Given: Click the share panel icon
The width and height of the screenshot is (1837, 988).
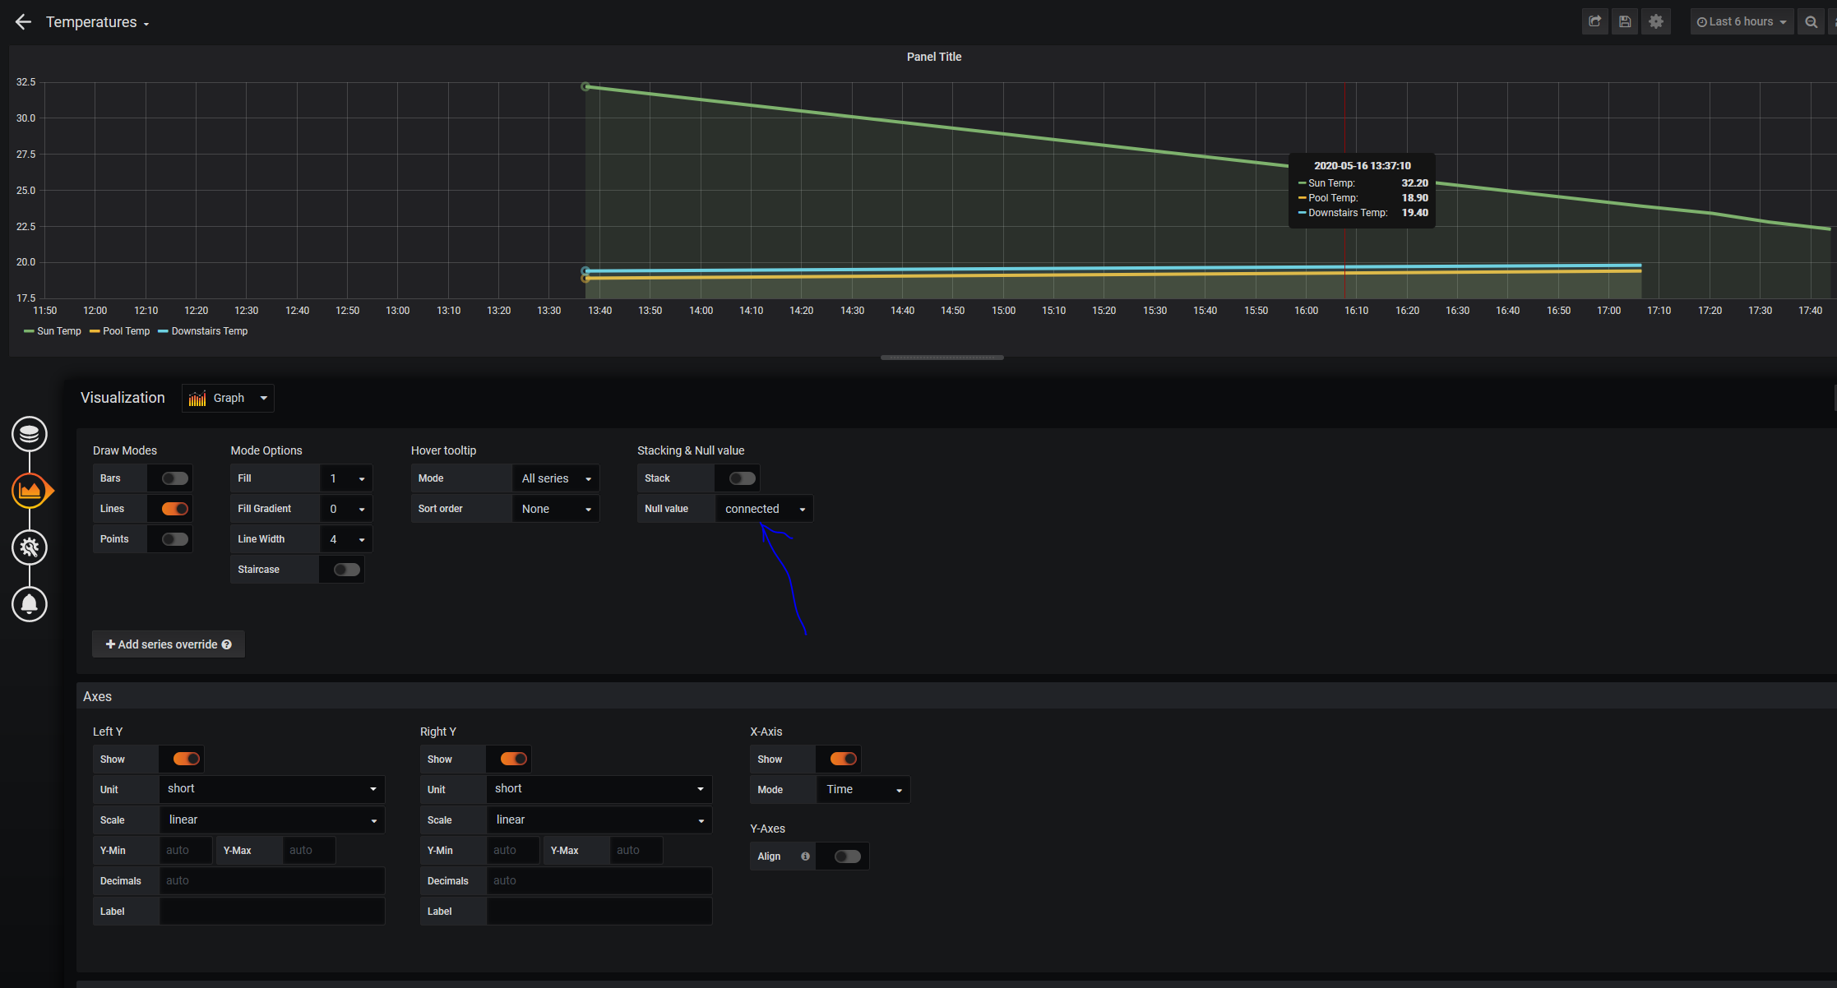Looking at the screenshot, I should click(1594, 21).
